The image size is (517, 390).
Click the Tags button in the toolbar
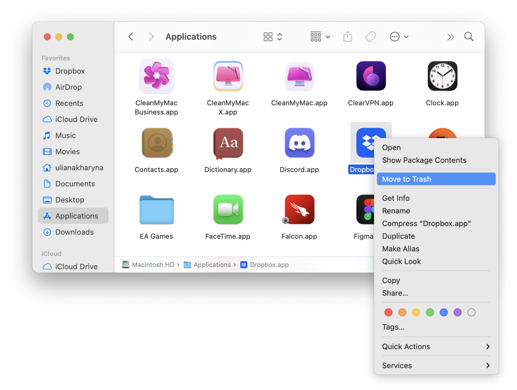pyautogui.click(x=370, y=37)
